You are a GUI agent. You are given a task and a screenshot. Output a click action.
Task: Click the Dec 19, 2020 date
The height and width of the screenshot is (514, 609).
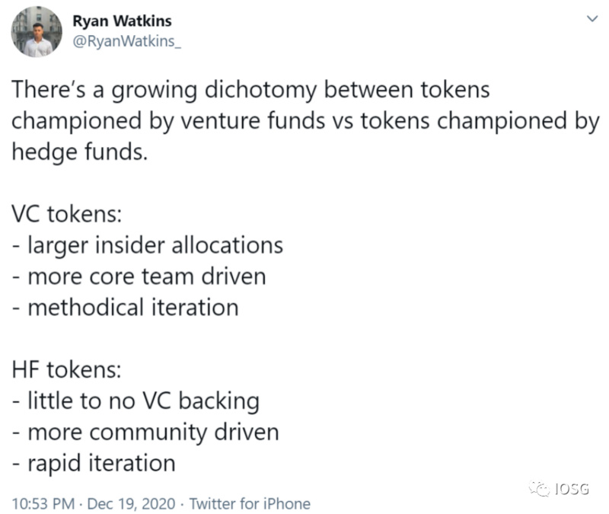tap(129, 503)
